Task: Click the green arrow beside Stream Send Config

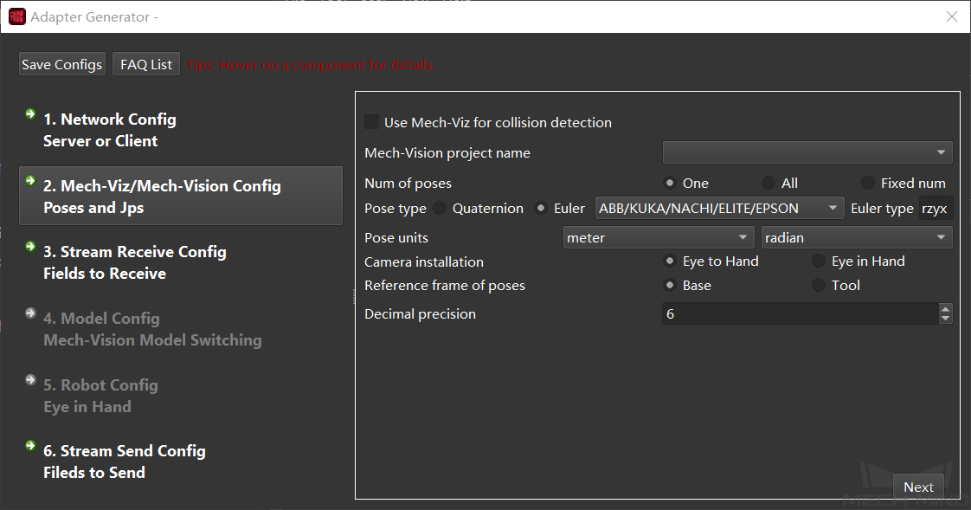Action: point(30,445)
